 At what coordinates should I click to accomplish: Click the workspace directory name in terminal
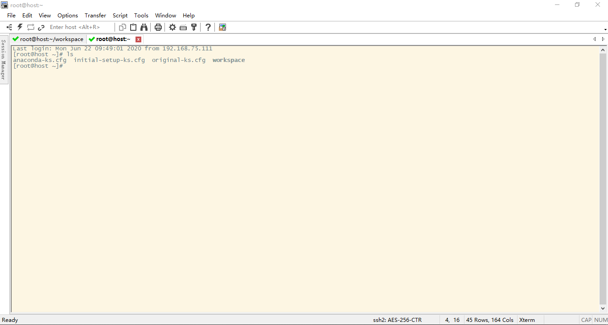(229, 60)
